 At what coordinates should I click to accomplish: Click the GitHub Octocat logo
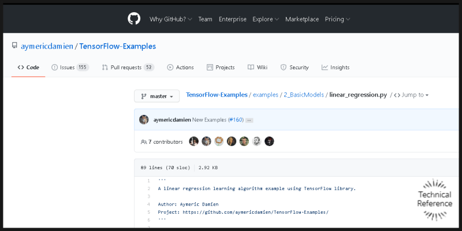coord(134,19)
